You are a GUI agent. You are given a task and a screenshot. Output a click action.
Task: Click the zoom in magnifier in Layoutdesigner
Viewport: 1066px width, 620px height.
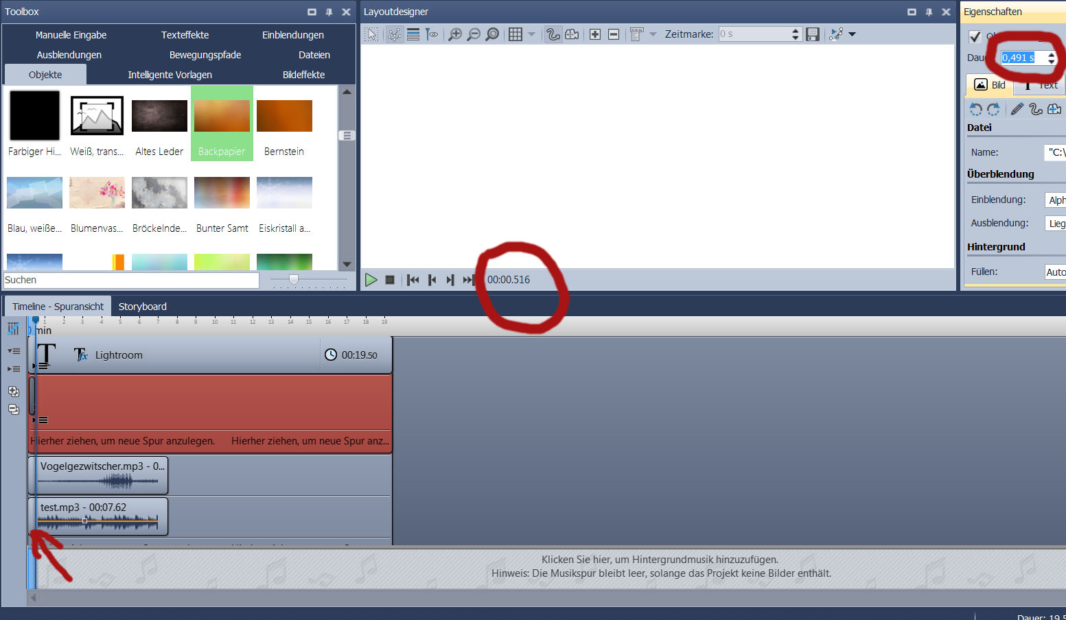pos(454,34)
